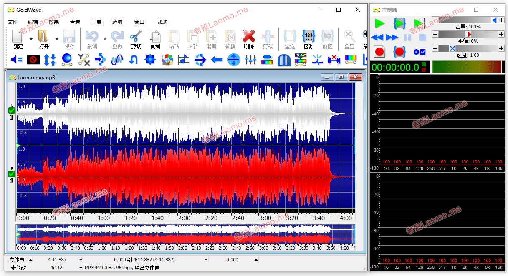Click the 保存 (Save) disk icon
The width and height of the screenshot is (508, 276).
69,36
